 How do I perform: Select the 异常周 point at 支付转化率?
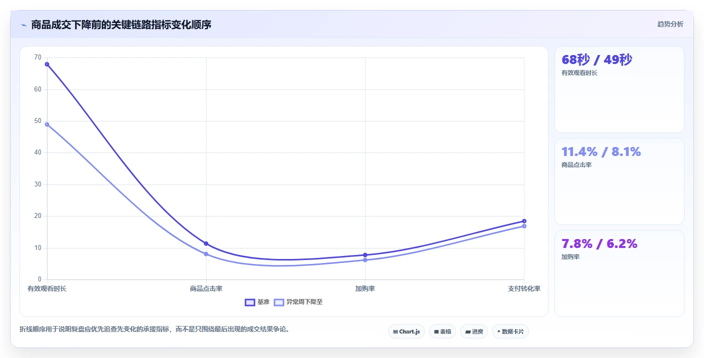coord(524,226)
